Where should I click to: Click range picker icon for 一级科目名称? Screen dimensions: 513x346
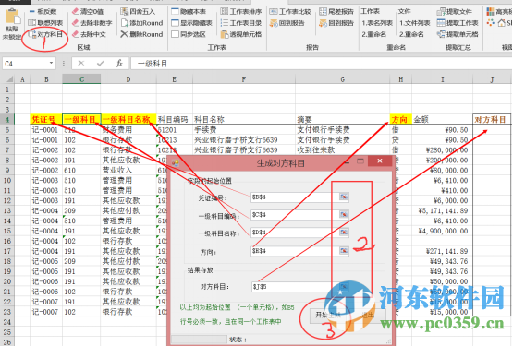click(x=344, y=232)
